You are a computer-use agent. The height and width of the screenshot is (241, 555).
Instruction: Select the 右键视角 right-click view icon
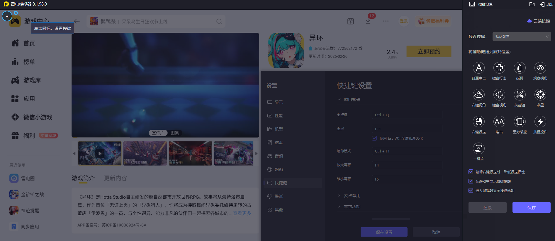point(479,95)
